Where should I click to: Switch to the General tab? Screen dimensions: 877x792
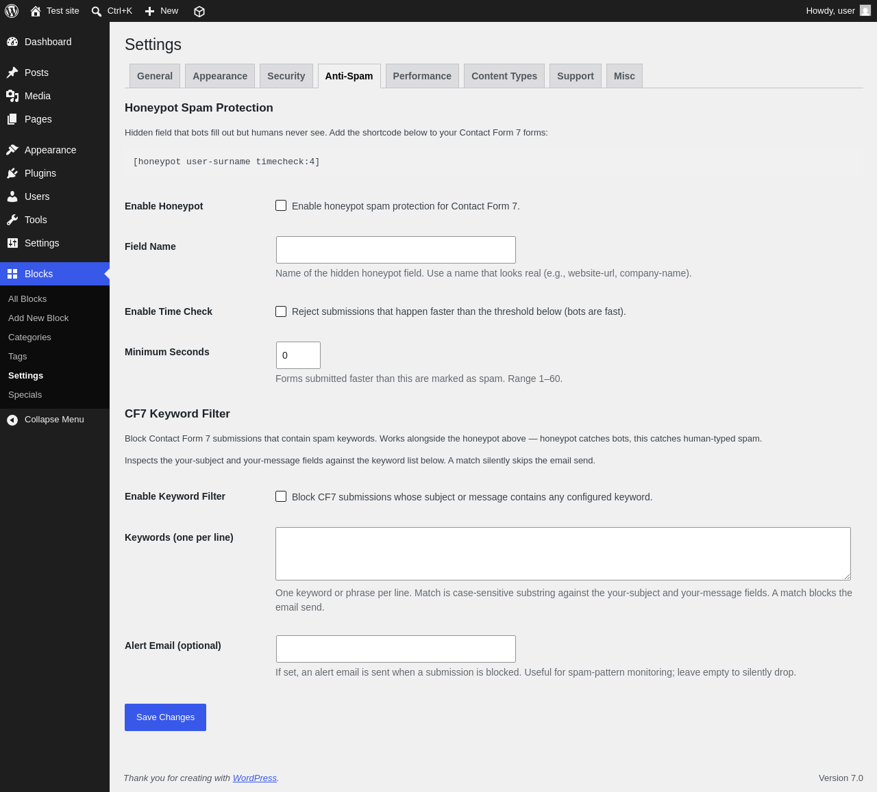[155, 76]
